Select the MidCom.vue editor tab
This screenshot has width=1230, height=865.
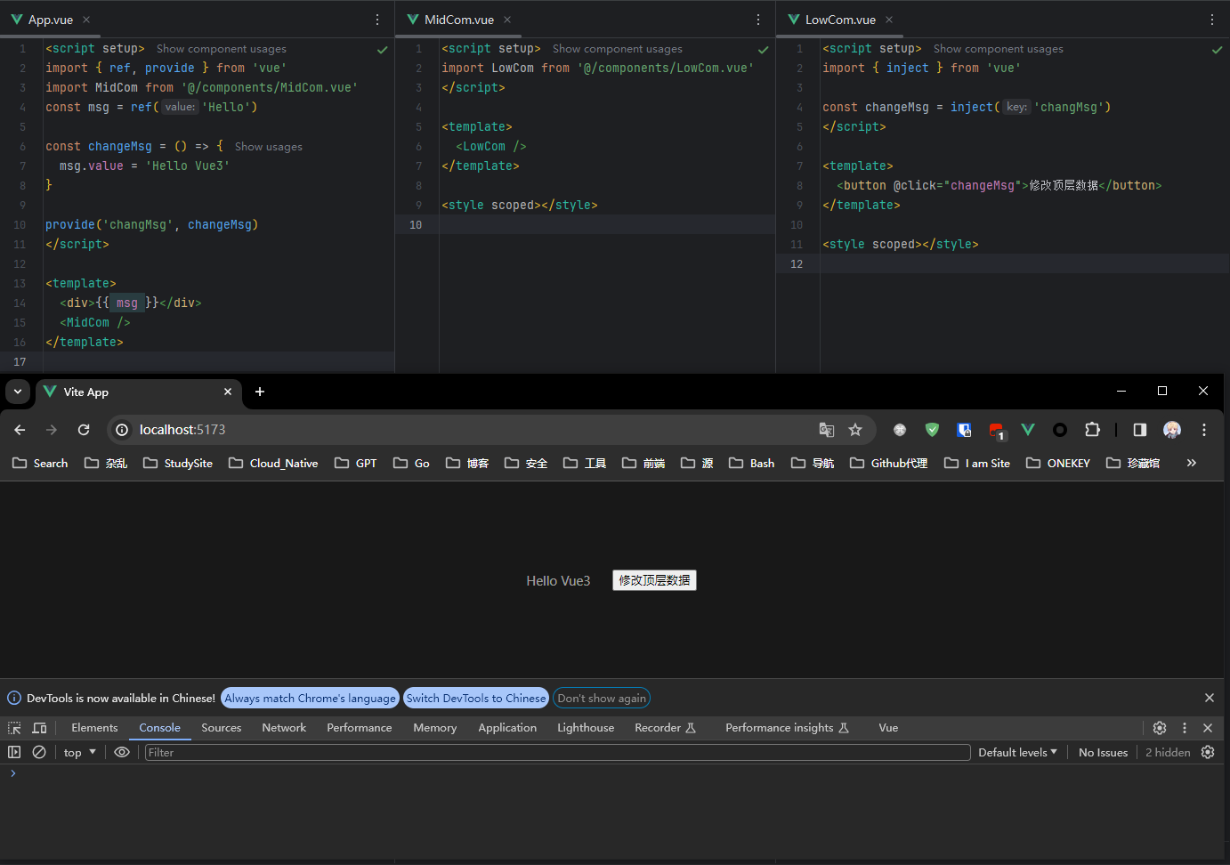point(458,20)
